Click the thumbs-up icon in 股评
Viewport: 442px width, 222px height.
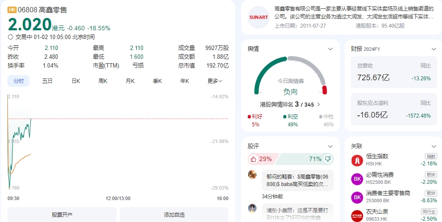[253, 159]
